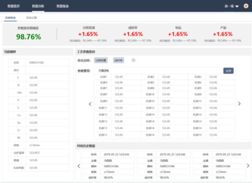Click the 机架5 cell in parameter table
Screen dimensions: 252x183
pos(151,82)
